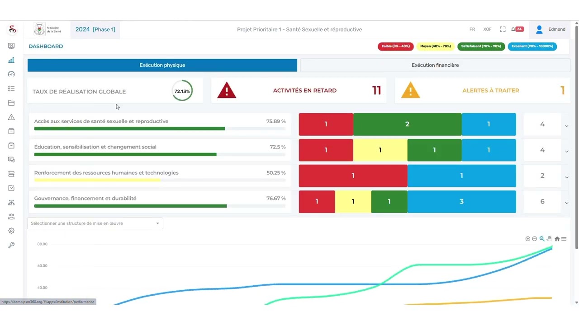Viewport: 579px width, 325px height.
Task: Open the speedometer gauge sidebar icon
Action: (11, 74)
